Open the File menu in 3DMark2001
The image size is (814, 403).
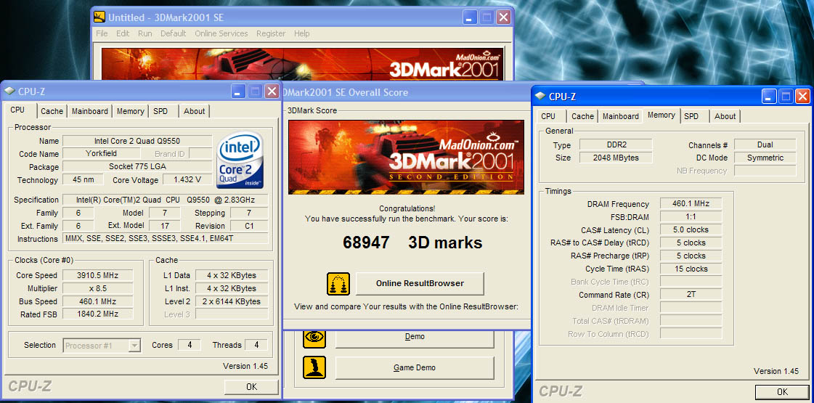pos(102,33)
